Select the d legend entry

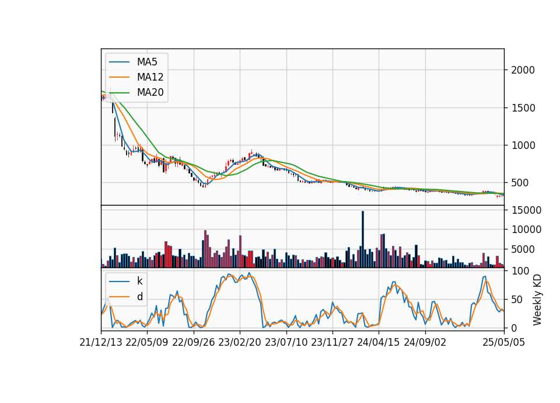[x=126, y=297]
